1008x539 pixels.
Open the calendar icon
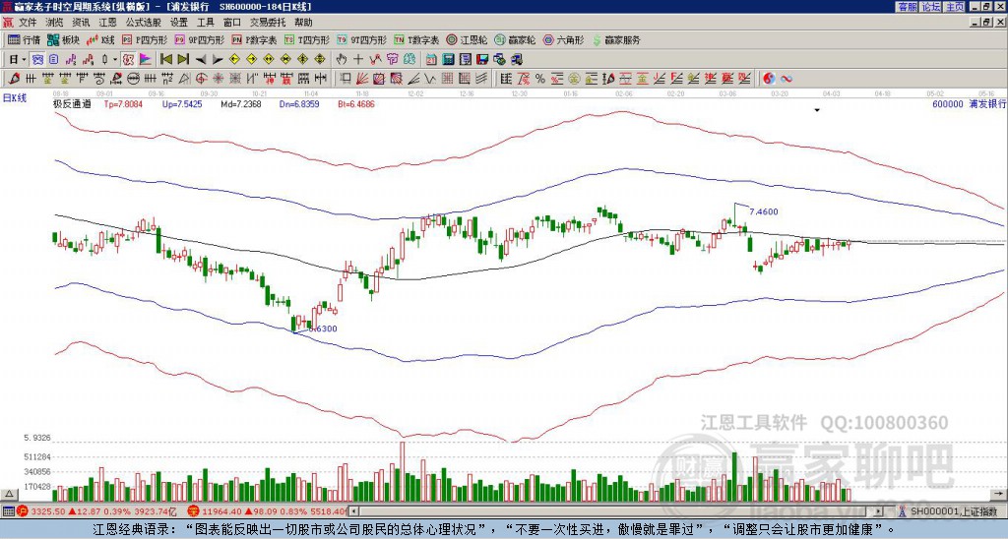tap(431, 60)
